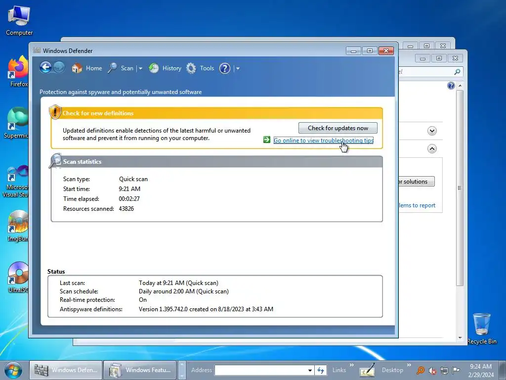Select Daily around 2:00 AM schedule text
Screen dimensions: 506x380
pos(184,291)
